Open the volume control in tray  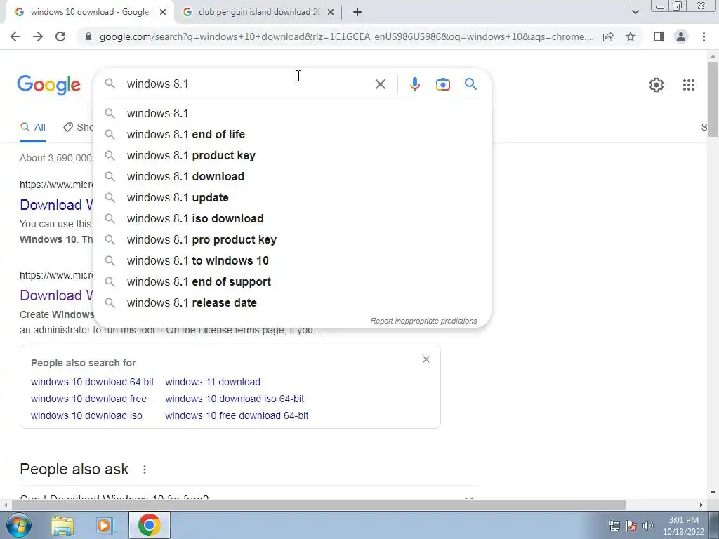click(x=648, y=526)
